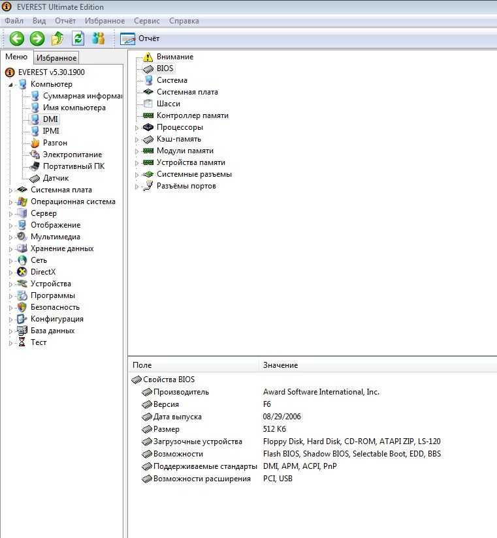Open the Вид menu

[x=39, y=21]
